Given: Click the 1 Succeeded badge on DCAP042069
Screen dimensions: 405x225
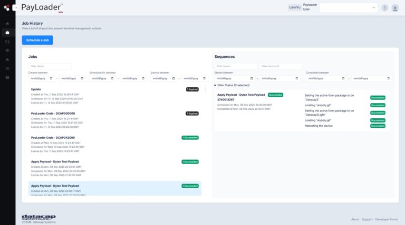Looking at the screenshot, I should point(190,138).
